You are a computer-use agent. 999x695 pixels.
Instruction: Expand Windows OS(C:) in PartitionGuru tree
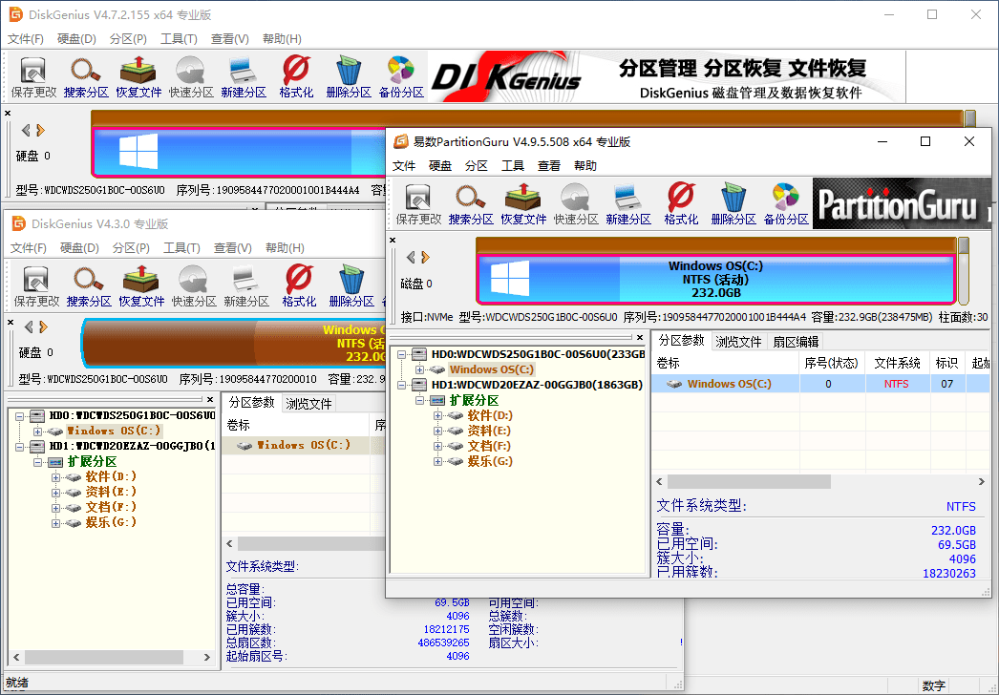click(x=419, y=369)
